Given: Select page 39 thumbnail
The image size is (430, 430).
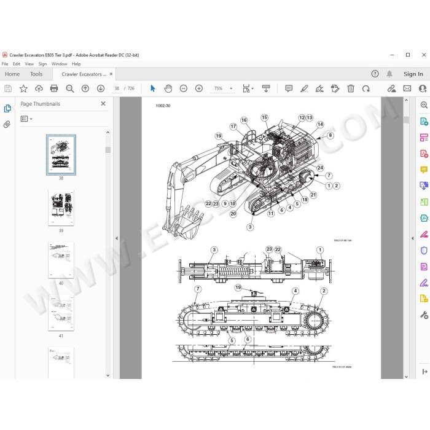Looking at the screenshot, I should coord(61,208).
